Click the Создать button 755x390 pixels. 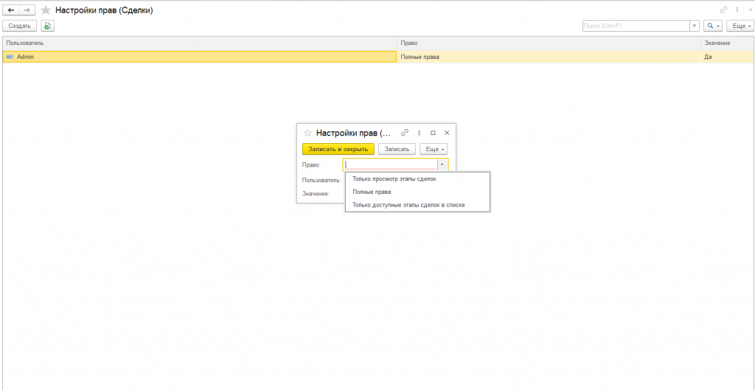pyautogui.click(x=20, y=26)
